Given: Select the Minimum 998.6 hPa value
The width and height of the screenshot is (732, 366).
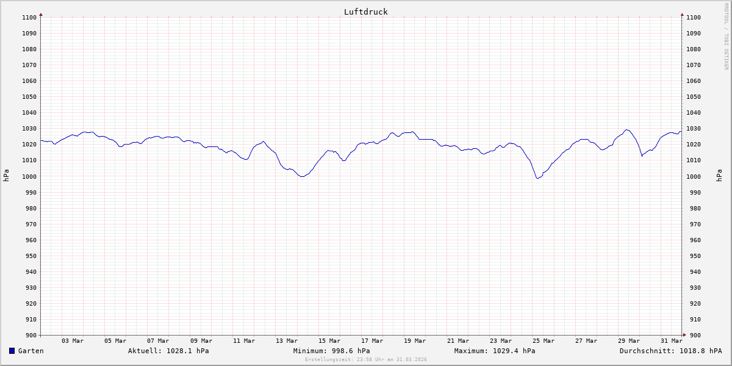Looking at the screenshot, I should (331, 351).
